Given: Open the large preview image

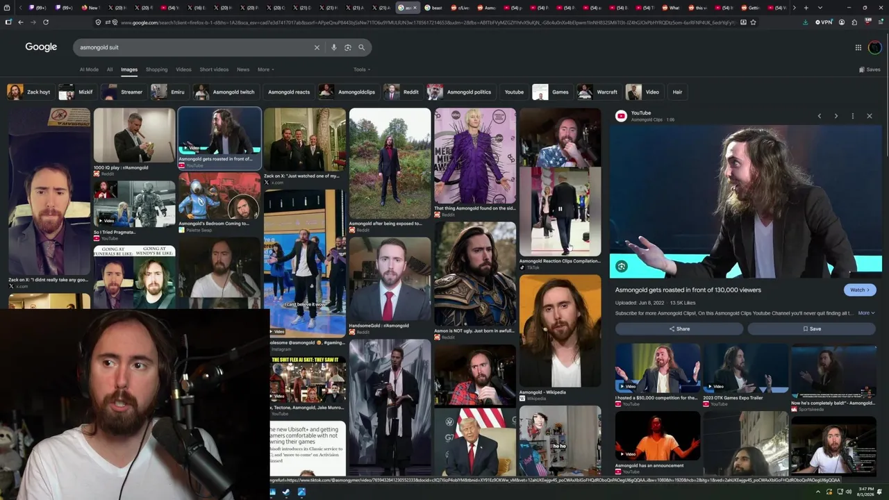Looking at the screenshot, I should (x=746, y=201).
